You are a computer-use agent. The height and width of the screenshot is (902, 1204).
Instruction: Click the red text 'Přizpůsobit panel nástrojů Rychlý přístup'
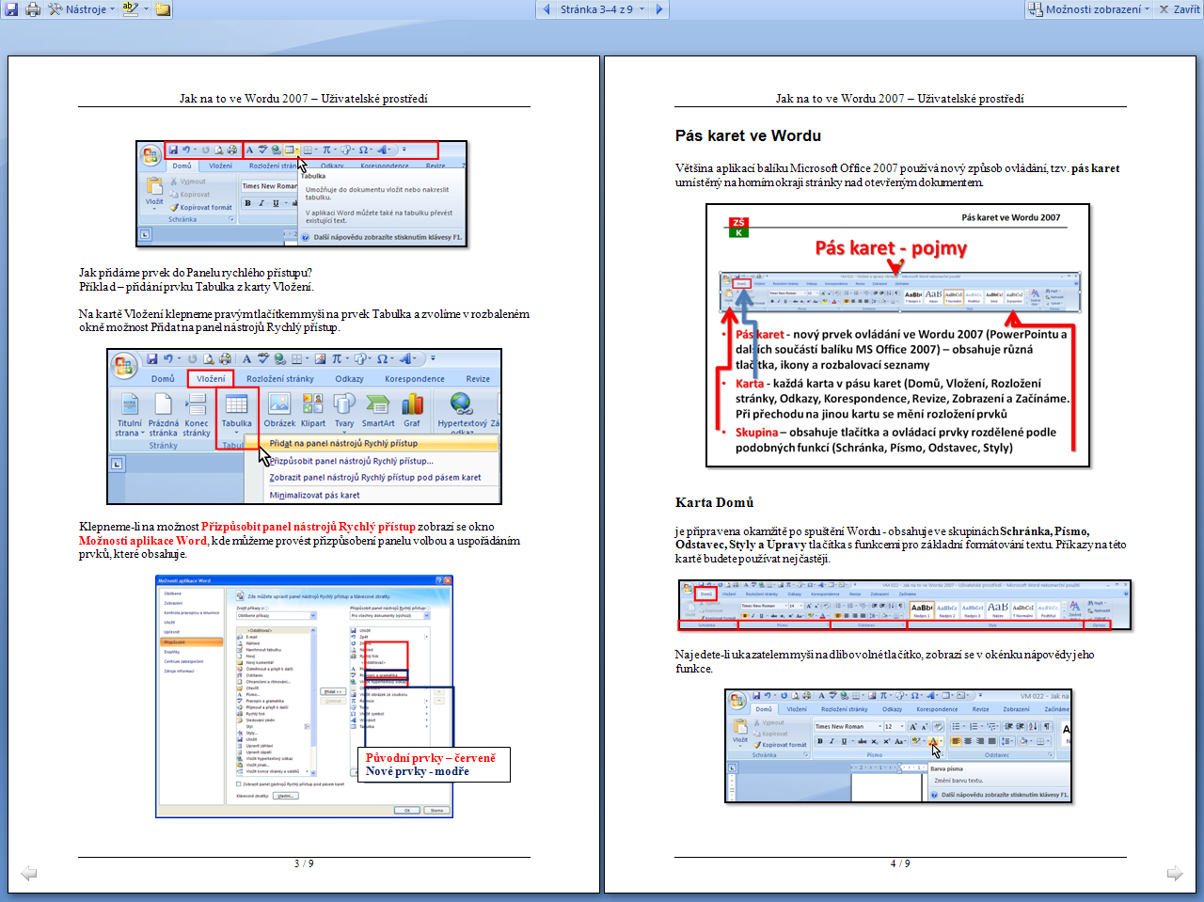click(x=308, y=527)
